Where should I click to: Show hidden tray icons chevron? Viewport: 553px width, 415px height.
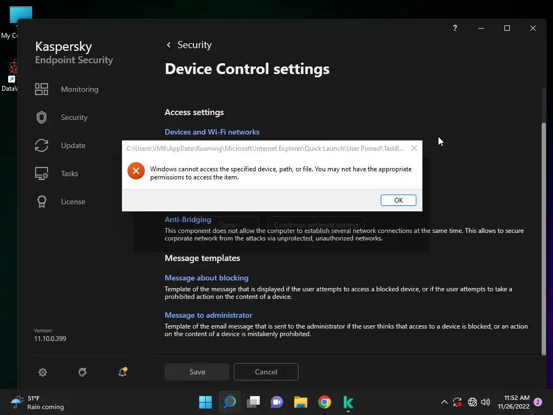(444, 402)
